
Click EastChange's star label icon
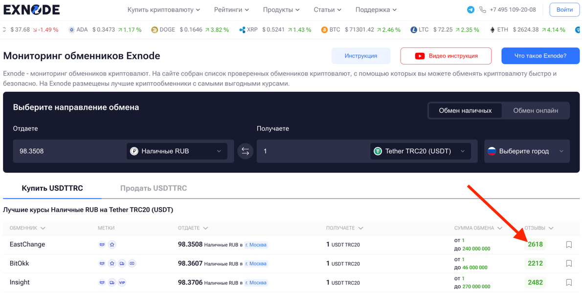[112, 245]
